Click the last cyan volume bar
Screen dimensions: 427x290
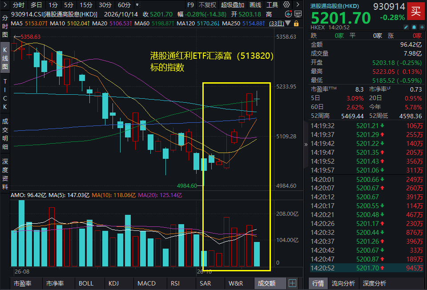pos(257,254)
